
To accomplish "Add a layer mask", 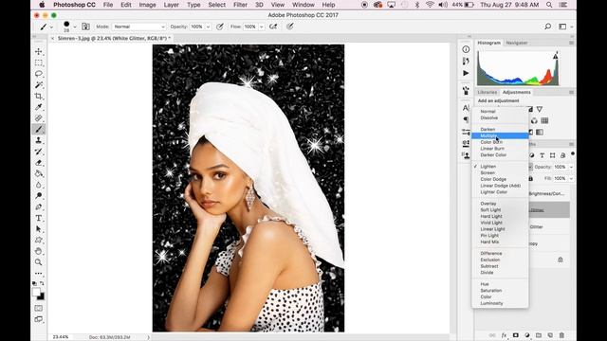I will pos(515,335).
